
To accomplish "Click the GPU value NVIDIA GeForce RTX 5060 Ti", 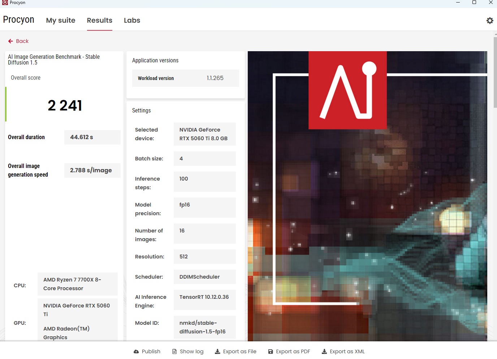I will [77, 310].
